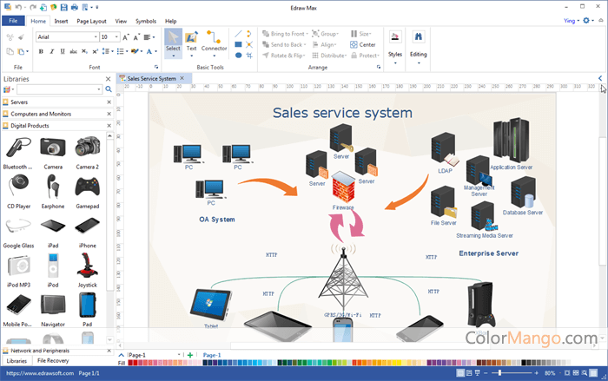Click the add page plus icon
Screen dimensions: 608x381
(190, 355)
